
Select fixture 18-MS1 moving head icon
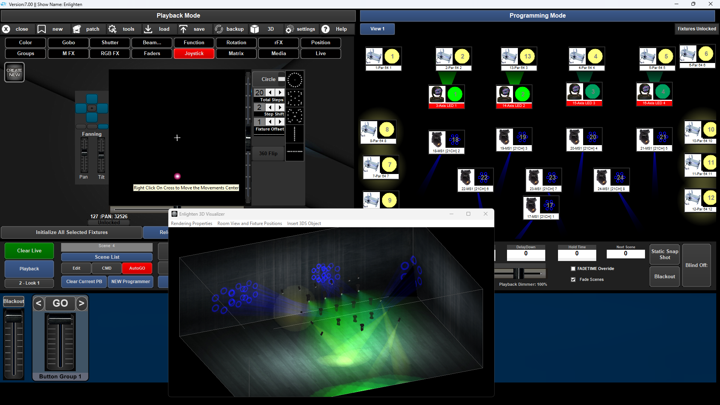point(437,139)
